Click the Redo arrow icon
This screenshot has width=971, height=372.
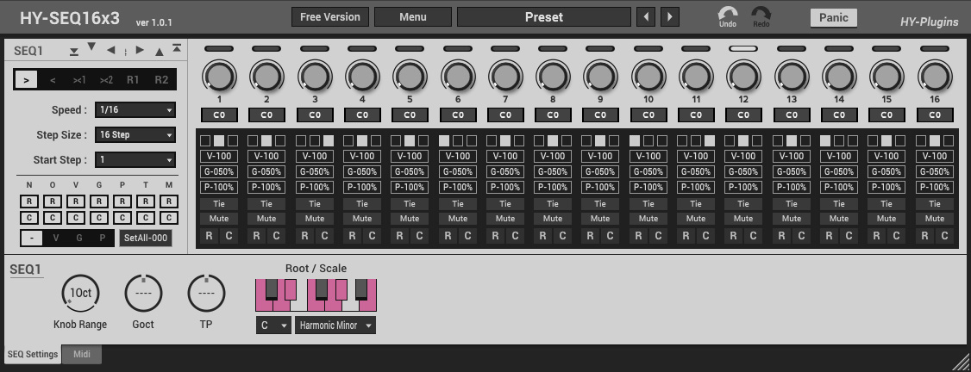point(761,14)
